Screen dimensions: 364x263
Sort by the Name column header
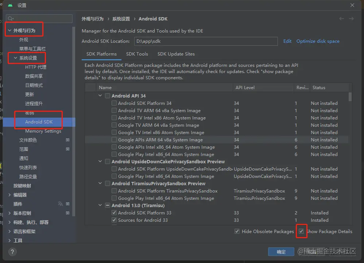pos(164,88)
